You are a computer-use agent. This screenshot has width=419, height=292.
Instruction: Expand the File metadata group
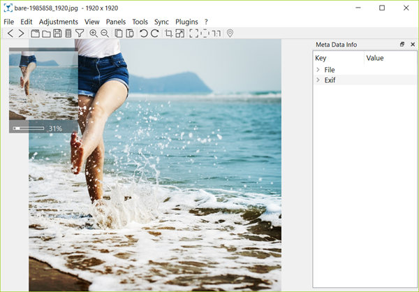tap(318, 70)
